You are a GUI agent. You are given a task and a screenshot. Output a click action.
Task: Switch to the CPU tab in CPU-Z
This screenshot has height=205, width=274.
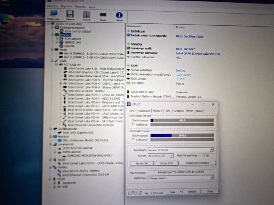click(132, 111)
